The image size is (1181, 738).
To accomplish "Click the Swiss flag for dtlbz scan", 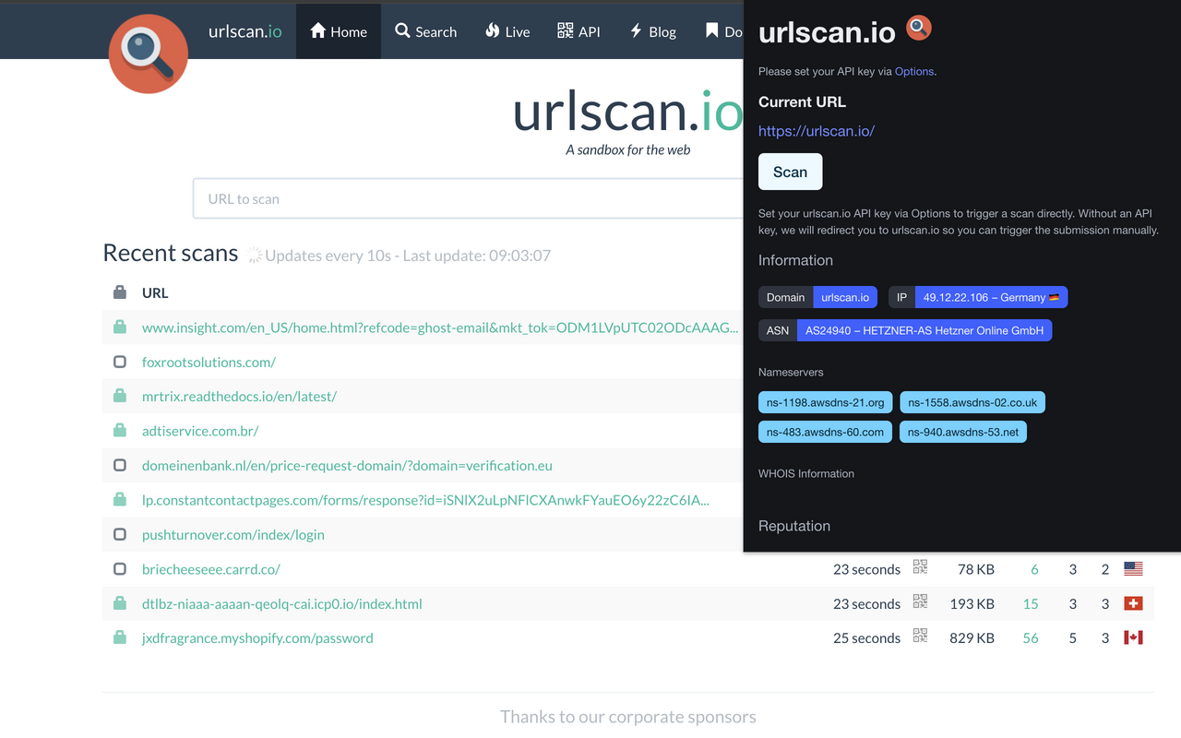I will click(x=1133, y=602).
